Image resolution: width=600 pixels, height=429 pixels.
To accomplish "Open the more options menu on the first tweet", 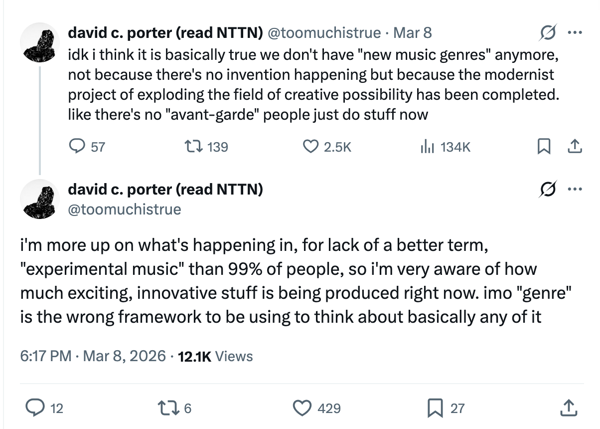I will pos(575,32).
